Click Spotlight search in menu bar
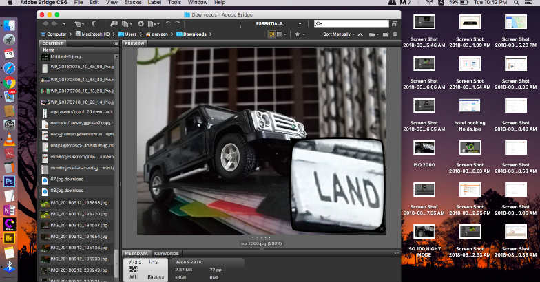Image resolution: width=540 pixels, height=282 pixels. point(517,3)
